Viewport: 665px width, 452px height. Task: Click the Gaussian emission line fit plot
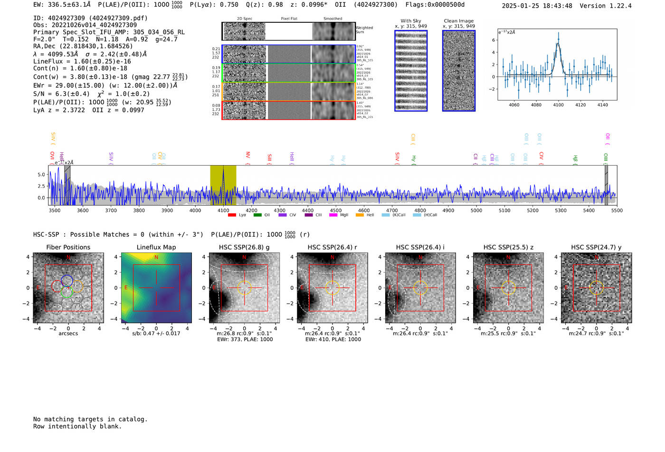pos(558,65)
